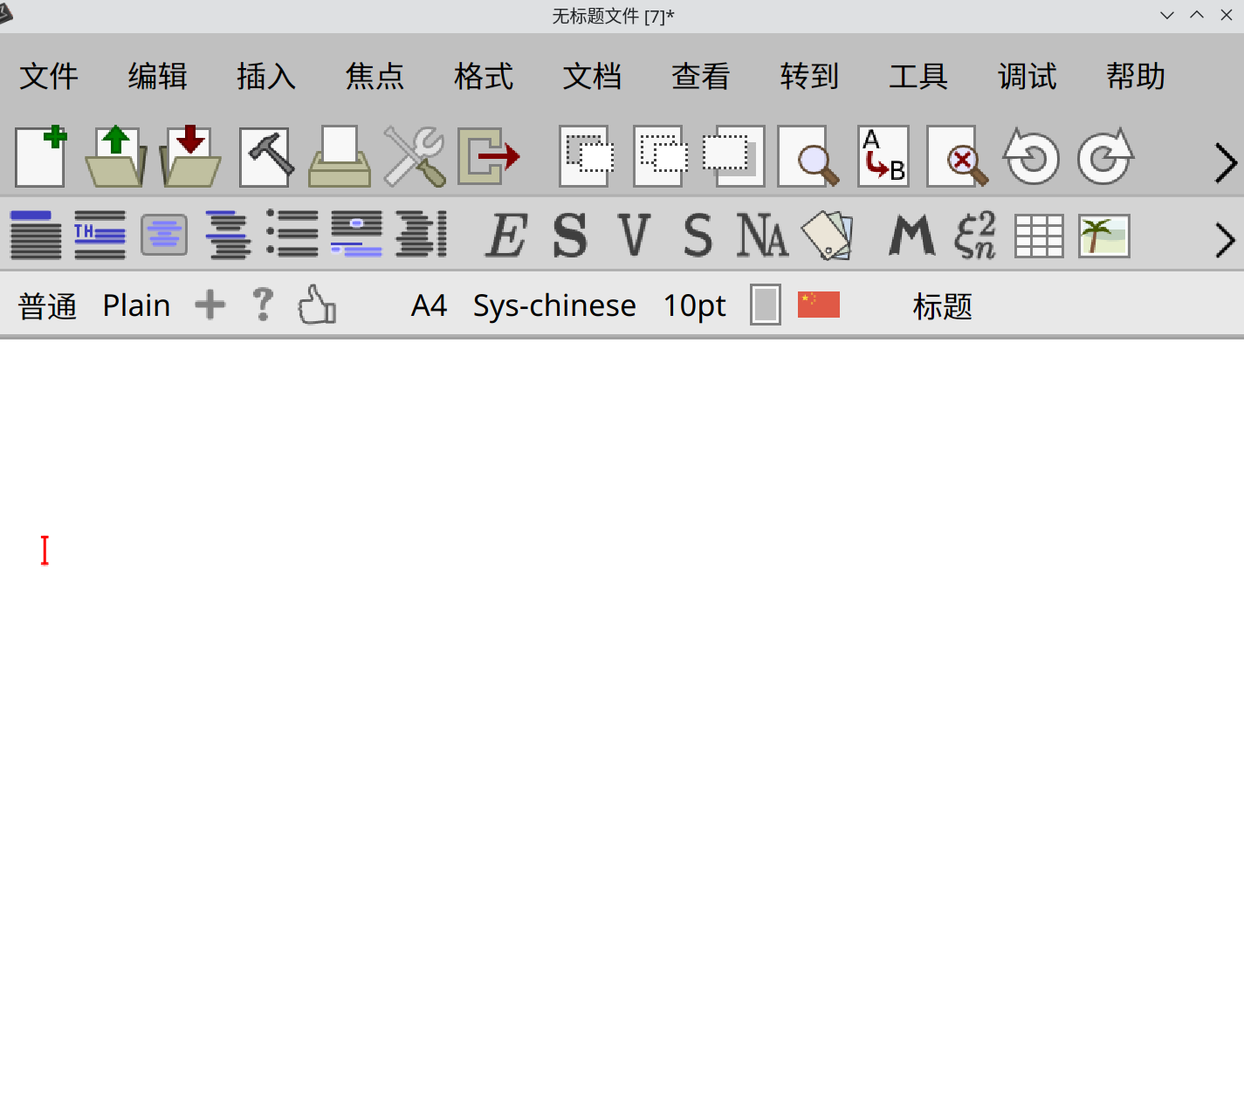Expand the first toolbar with its chevron
The height and width of the screenshot is (1110, 1244).
pyautogui.click(x=1225, y=162)
